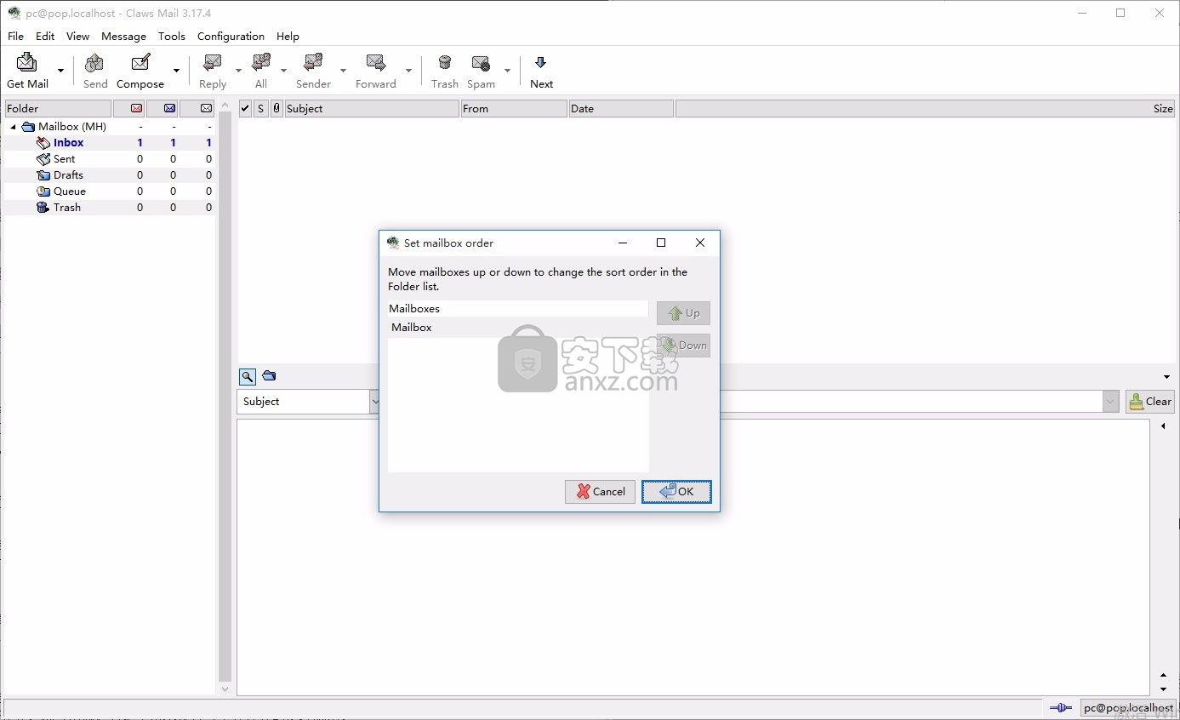The width and height of the screenshot is (1180, 720).
Task: Click the online/offline status icon
Action: click(1060, 708)
